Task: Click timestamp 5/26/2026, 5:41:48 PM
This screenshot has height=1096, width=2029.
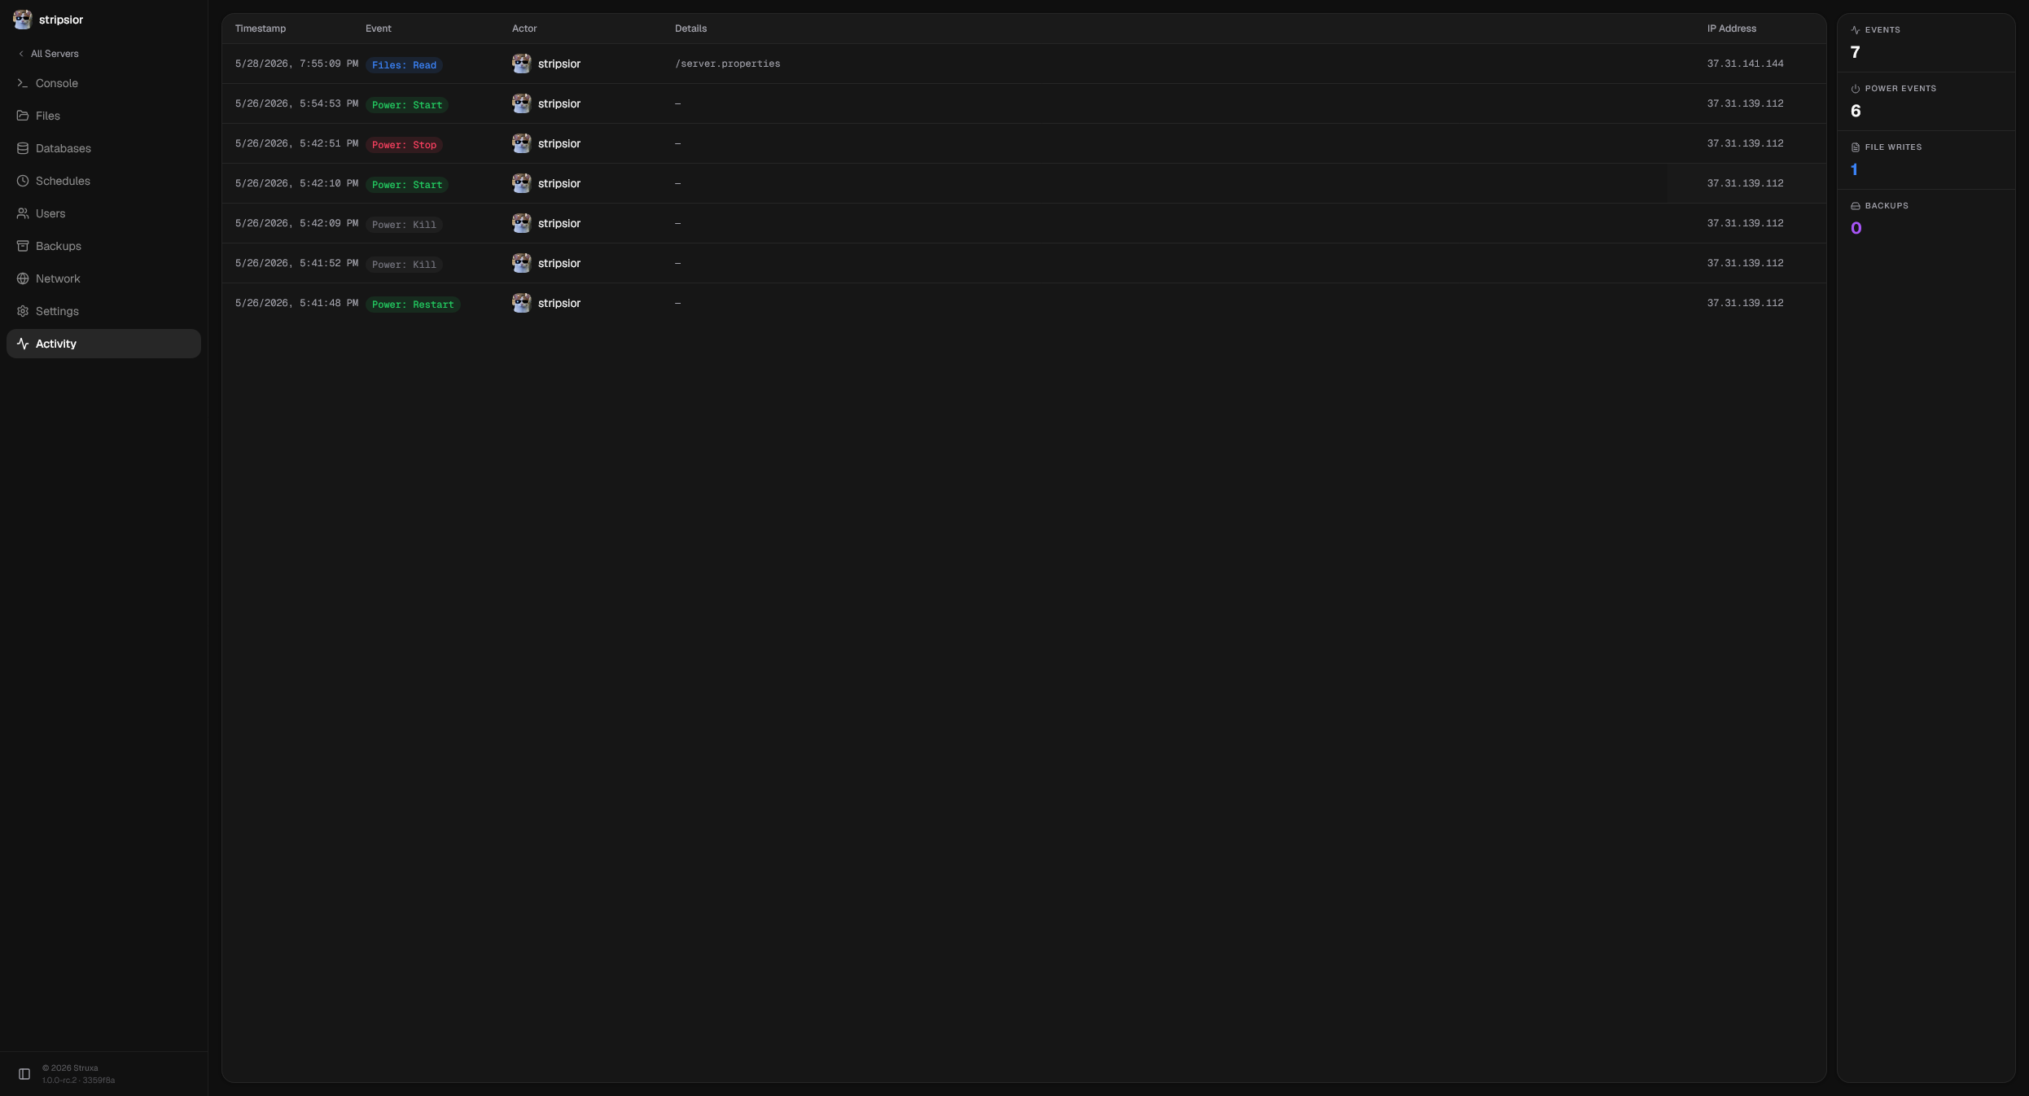Action: [296, 303]
